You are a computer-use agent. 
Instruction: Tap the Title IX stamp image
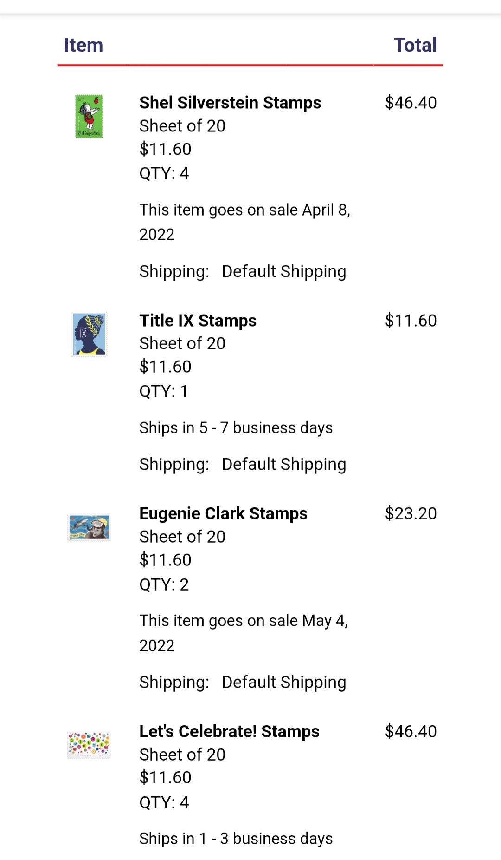[x=90, y=335]
